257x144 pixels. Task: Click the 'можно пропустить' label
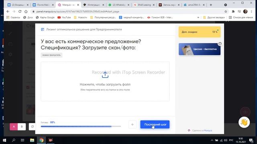pos(51,55)
